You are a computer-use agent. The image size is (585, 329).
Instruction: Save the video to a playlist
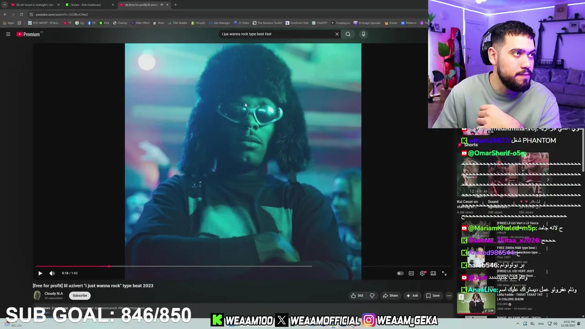click(433, 296)
